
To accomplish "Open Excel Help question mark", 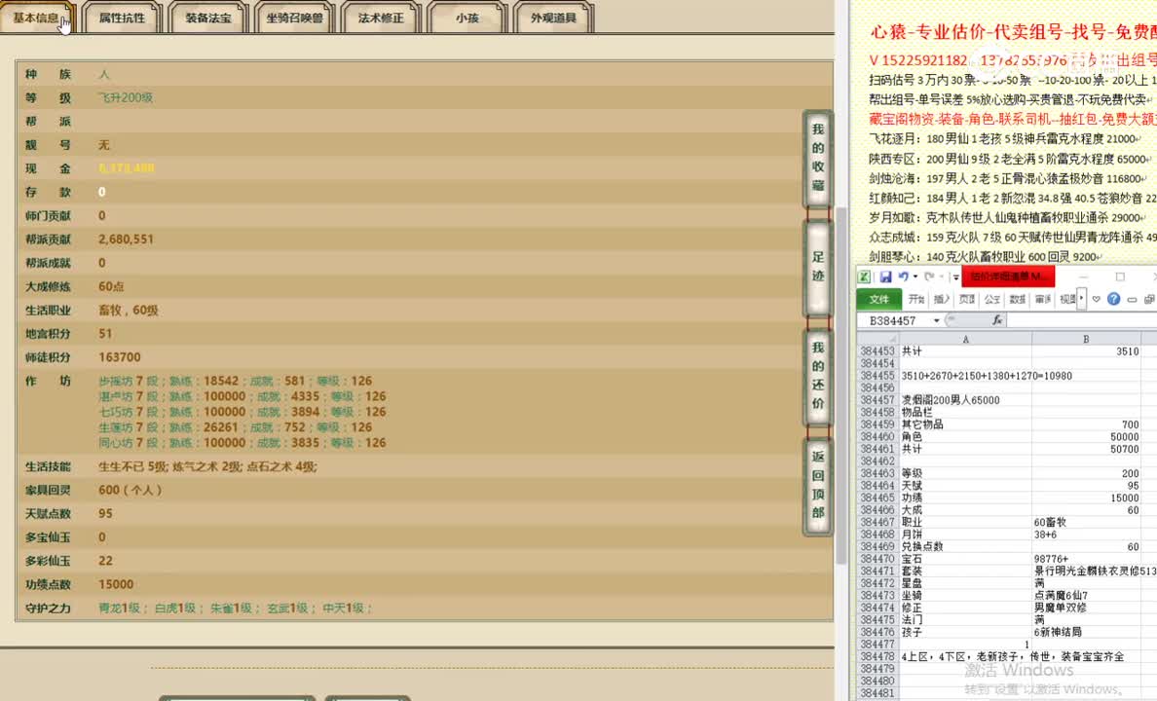I will click(1113, 299).
